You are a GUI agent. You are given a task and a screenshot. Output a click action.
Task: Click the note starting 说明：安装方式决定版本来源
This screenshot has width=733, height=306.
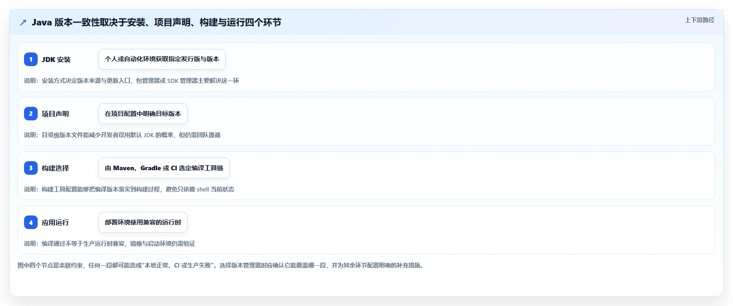coord(132,81)
